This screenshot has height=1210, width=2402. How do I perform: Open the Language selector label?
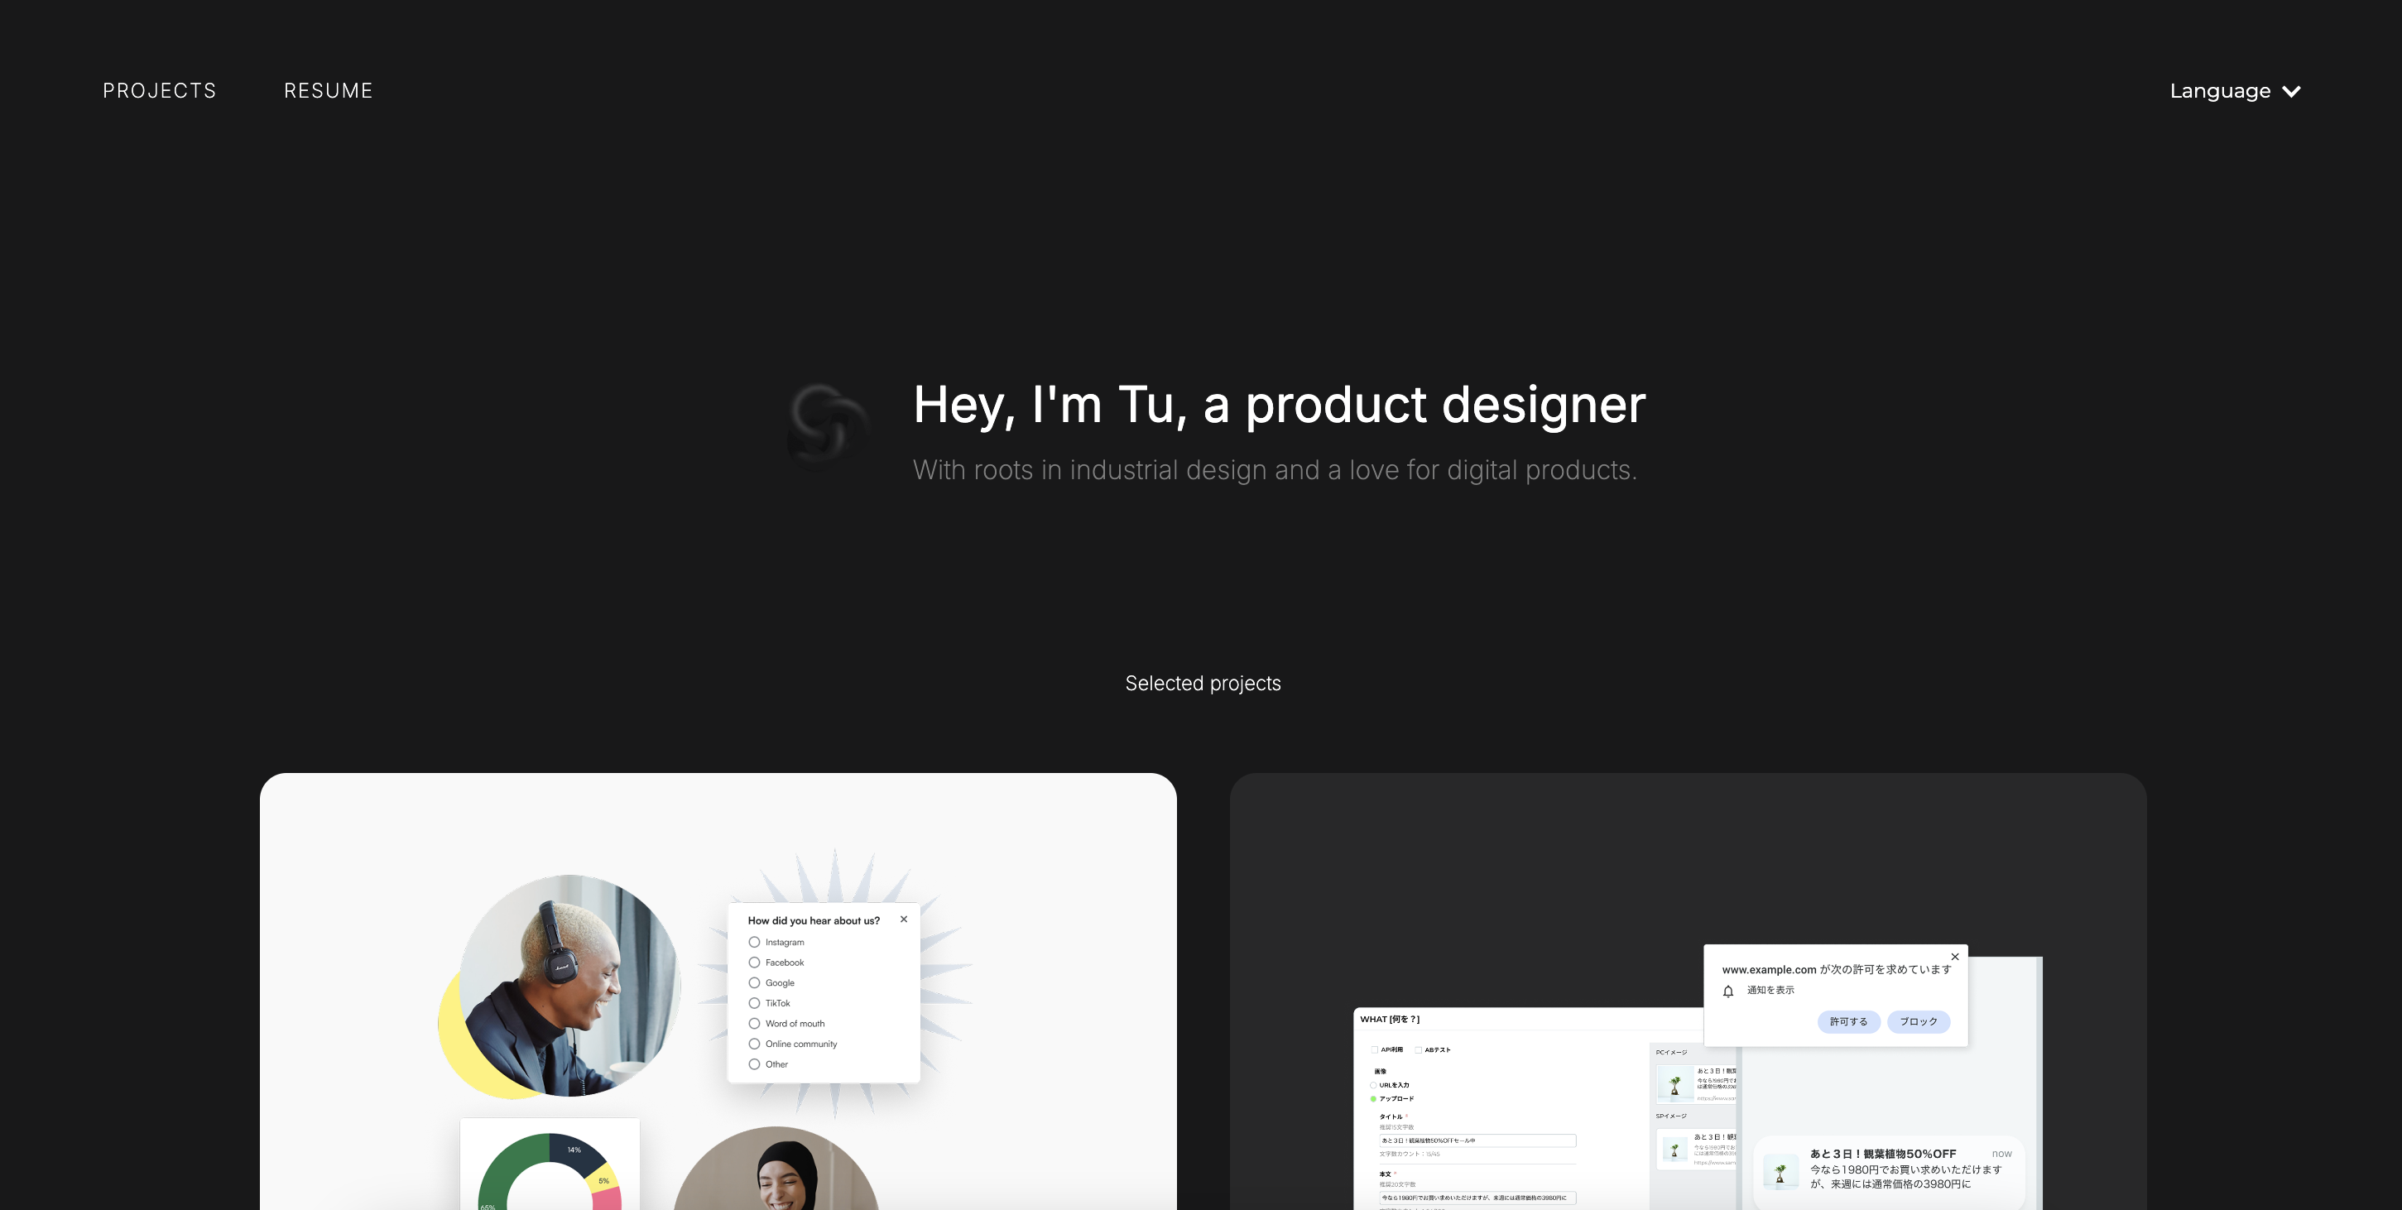click(2219, 91)
